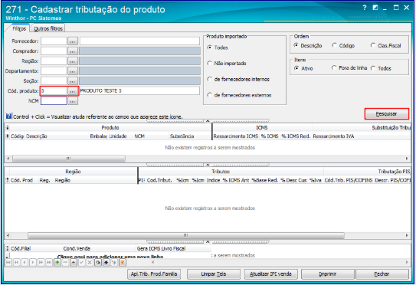The image size is (416, 285).
Task: Focus the Cód. produto input field
Action: coord(54,91)
